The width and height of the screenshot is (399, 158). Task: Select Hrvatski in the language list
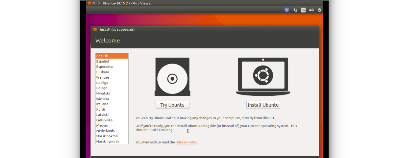point(112,93)
